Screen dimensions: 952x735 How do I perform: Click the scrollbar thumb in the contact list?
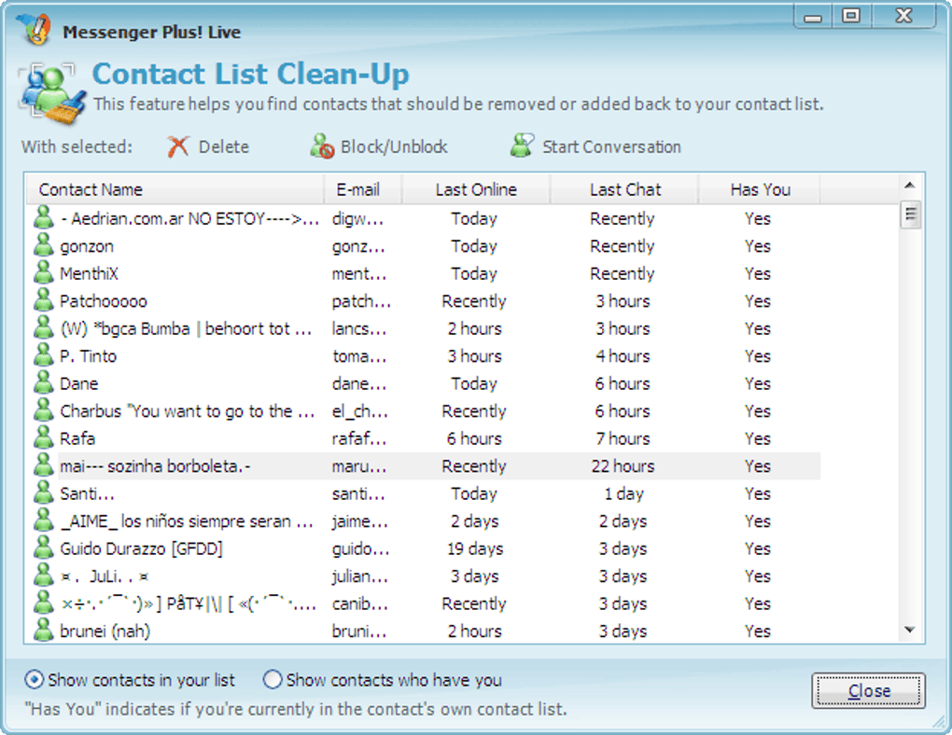[x=909, y=215]
